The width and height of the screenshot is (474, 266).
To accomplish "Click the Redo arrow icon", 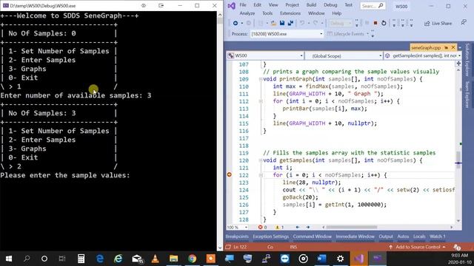I will click(316, 23).
